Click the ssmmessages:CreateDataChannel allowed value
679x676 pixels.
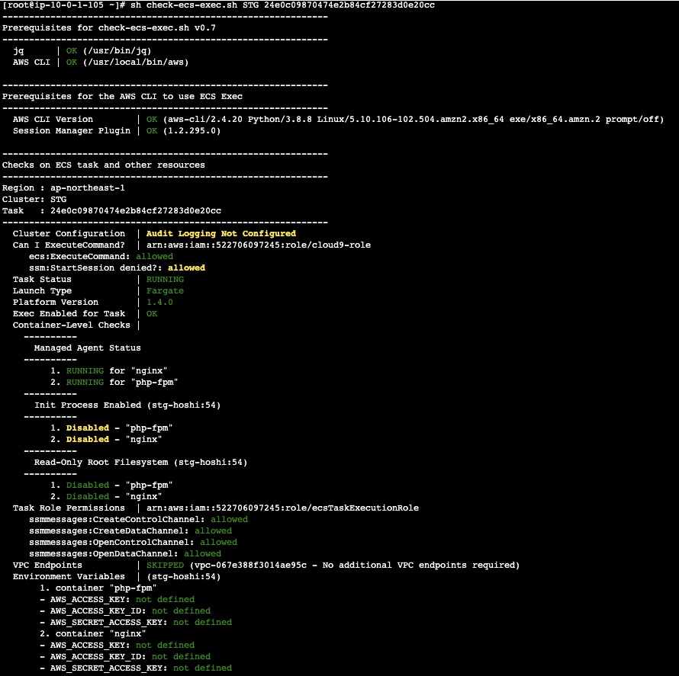[213, 530]
